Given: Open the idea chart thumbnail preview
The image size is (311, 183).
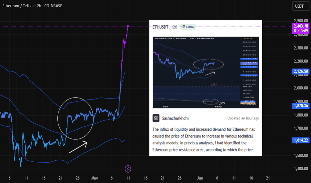Looking at the screenshot, I should tap(206, 72).
